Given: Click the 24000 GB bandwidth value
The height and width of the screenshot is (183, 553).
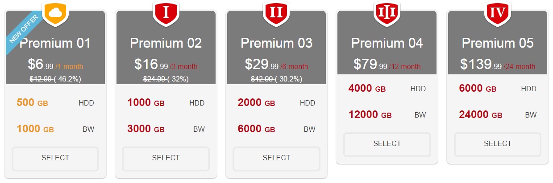Looking at the screenshot, I should pyautogui.click(x=481, y=115).
